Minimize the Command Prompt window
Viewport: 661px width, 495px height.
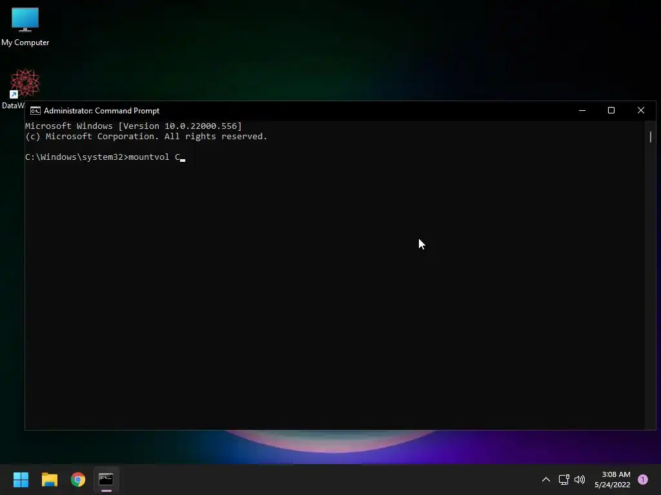582,110
